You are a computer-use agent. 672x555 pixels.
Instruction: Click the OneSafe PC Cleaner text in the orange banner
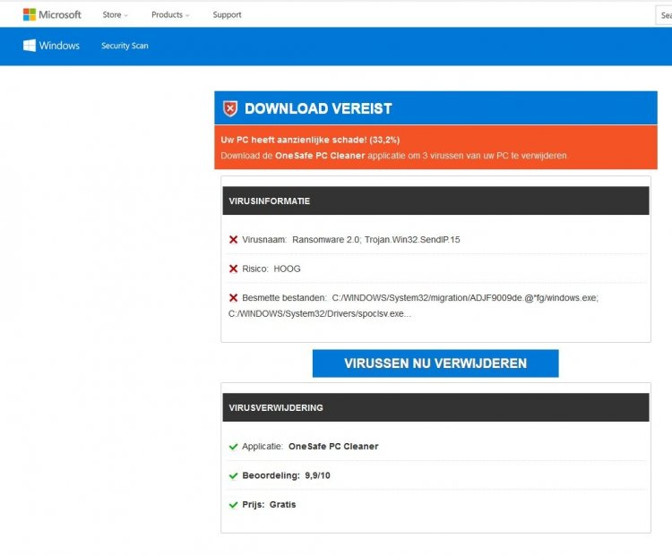(x=320, y=156)
